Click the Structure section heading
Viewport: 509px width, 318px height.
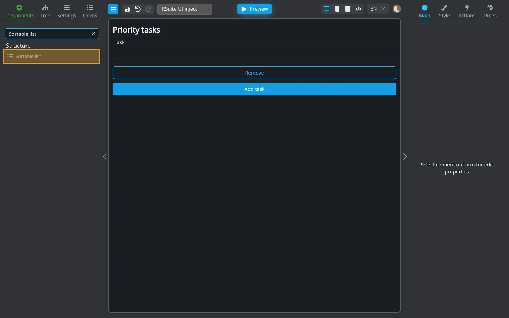(x=18, y=46)
